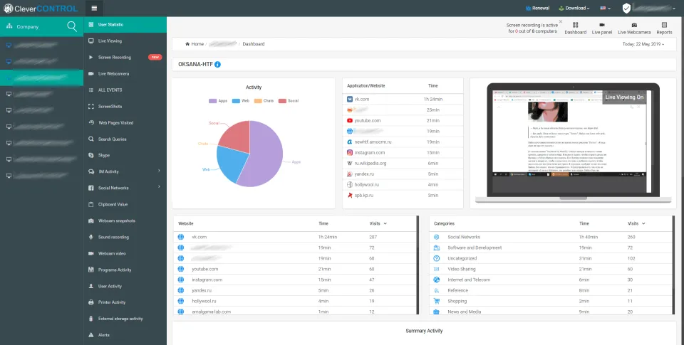Open the Reports icon
Viewport: 684px width, 345px height.
coord(664,28)
